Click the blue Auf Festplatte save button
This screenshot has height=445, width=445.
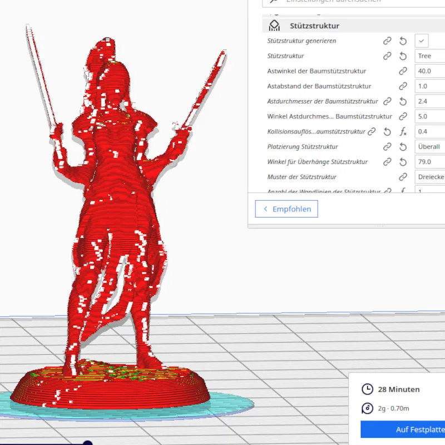(x=403, y=429)
